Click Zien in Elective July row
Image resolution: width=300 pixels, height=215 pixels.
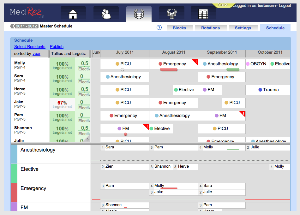pos(124,167)
